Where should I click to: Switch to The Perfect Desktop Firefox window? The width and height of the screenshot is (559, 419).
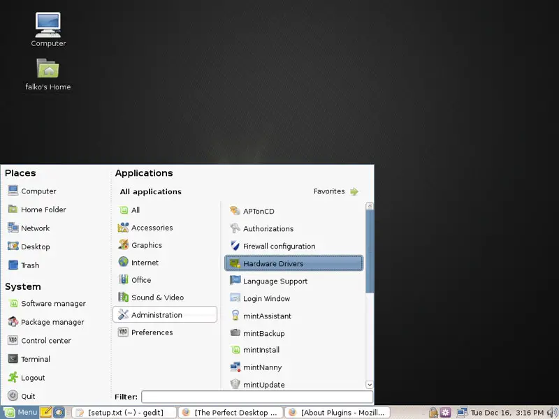[x=231, y=413]
